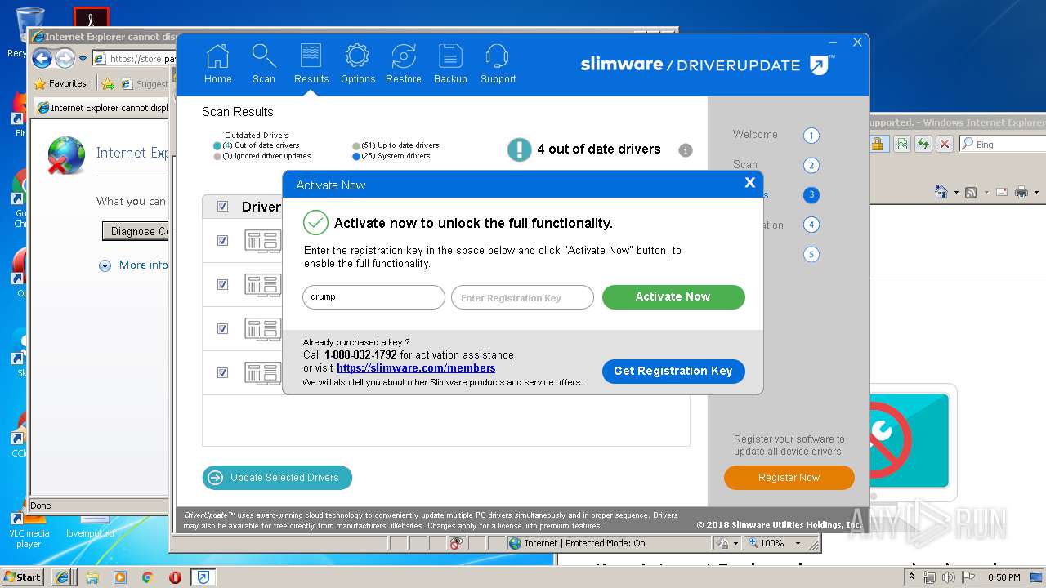
Task: Open the Options gear tab
Action: [x=358, y=64]
